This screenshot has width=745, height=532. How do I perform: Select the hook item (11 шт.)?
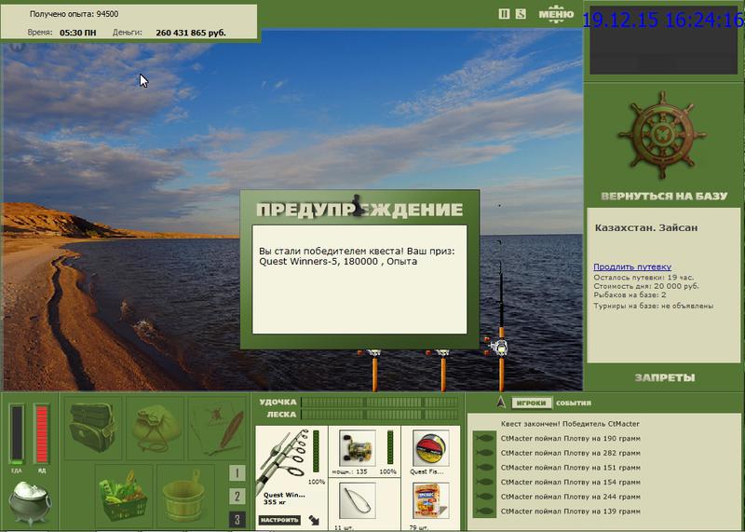[x=358, y=500]
